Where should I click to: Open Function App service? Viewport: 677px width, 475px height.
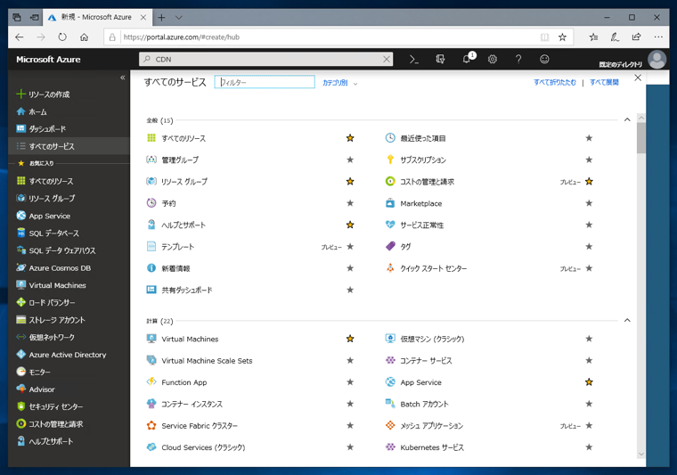[x=184, y=382]
